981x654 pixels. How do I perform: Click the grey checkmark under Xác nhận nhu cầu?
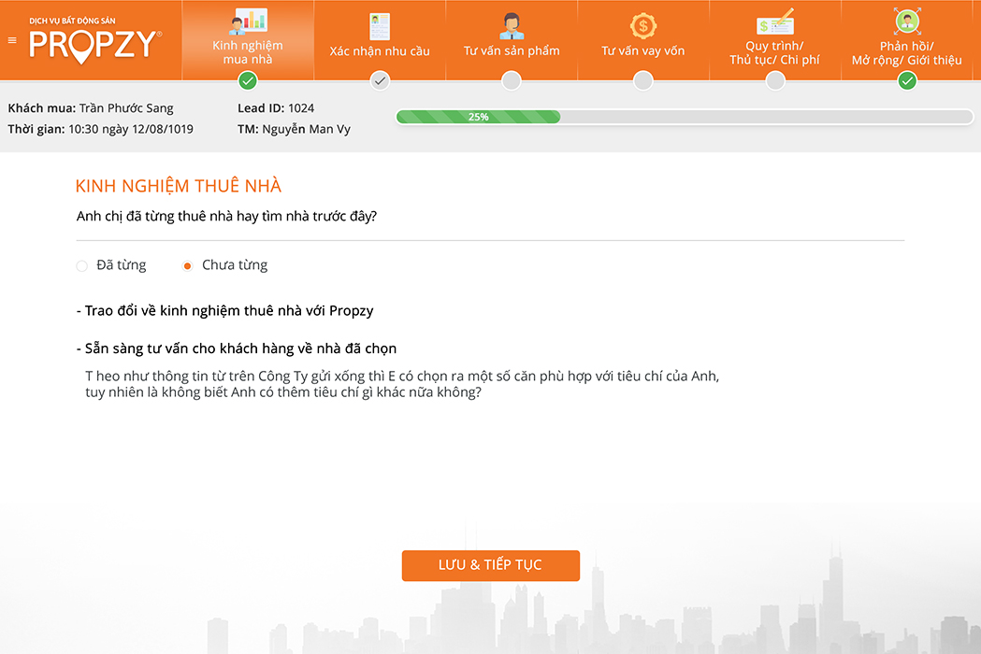pyautogui.click(x=380, y=81)
